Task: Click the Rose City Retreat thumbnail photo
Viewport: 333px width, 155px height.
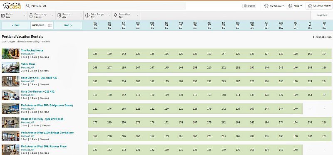Action: coord(10,95)
